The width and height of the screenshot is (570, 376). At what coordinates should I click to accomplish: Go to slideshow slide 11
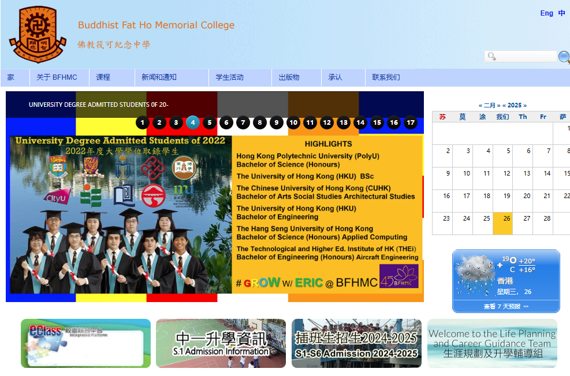310,122
